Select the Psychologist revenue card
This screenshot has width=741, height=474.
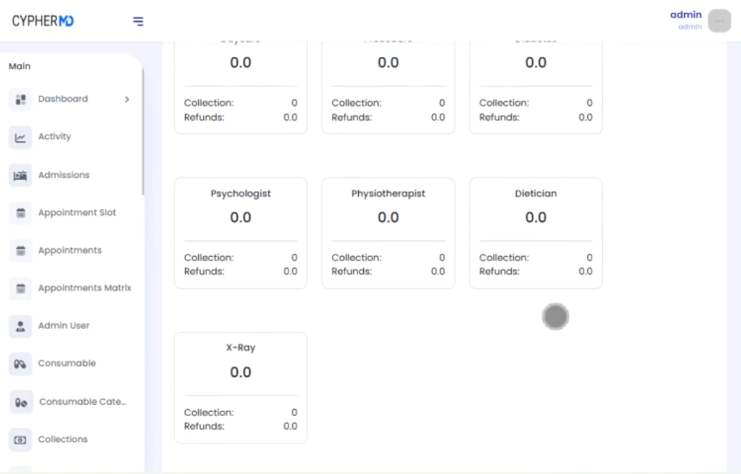point(241,233)
